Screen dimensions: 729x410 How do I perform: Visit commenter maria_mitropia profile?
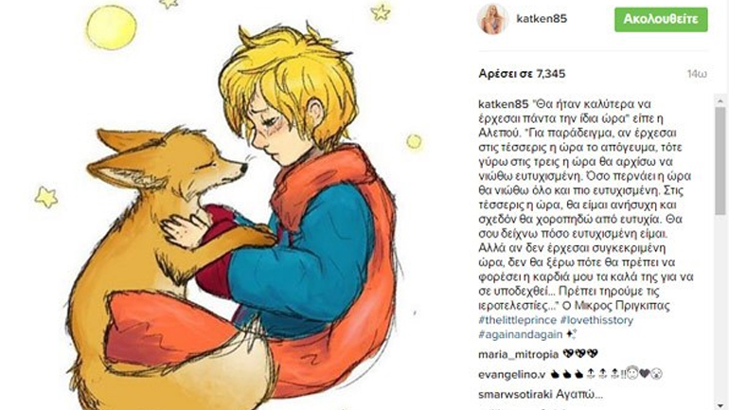coord(519,354)
